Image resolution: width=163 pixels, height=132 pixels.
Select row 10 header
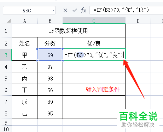point(6,129)
